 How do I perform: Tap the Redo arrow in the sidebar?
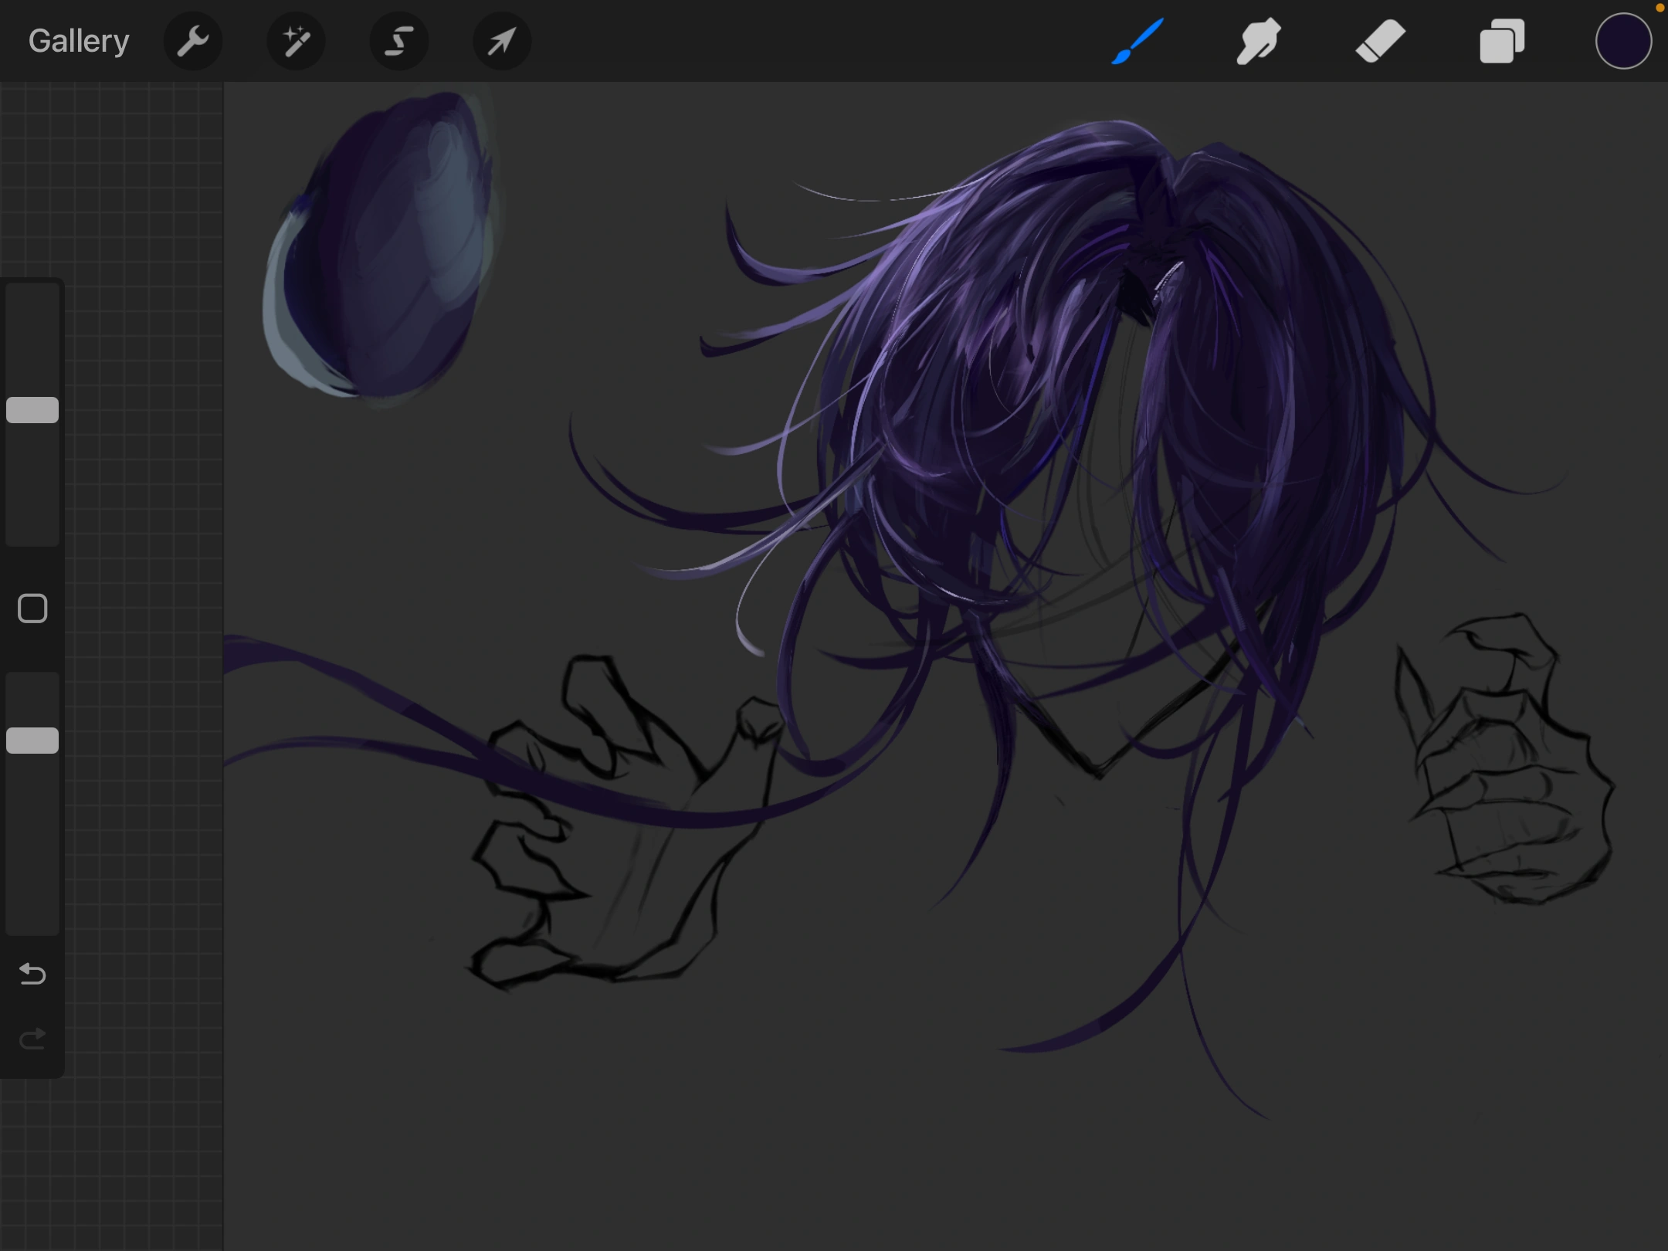(x=32, y=1038)
